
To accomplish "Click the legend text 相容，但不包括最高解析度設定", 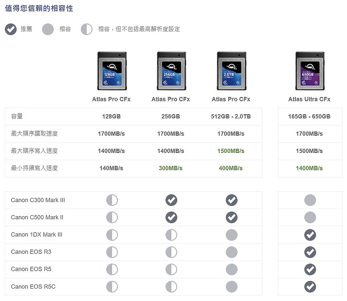I will pyautogui.click(x=139, y=29).
